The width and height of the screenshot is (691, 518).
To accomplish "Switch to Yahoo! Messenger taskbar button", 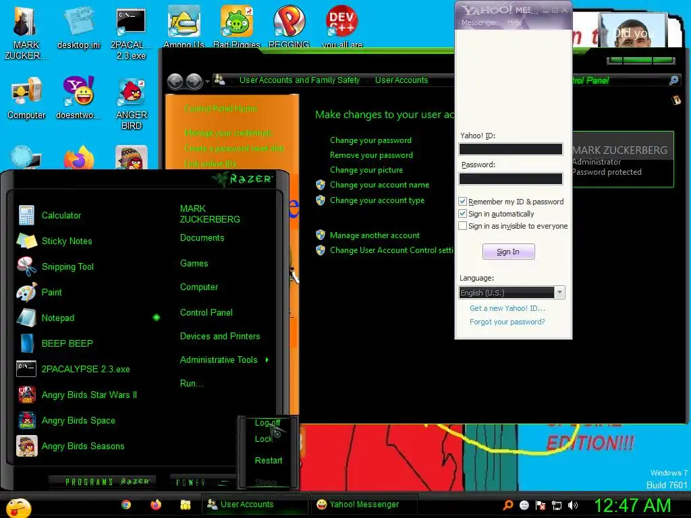I will coord(364,505).
